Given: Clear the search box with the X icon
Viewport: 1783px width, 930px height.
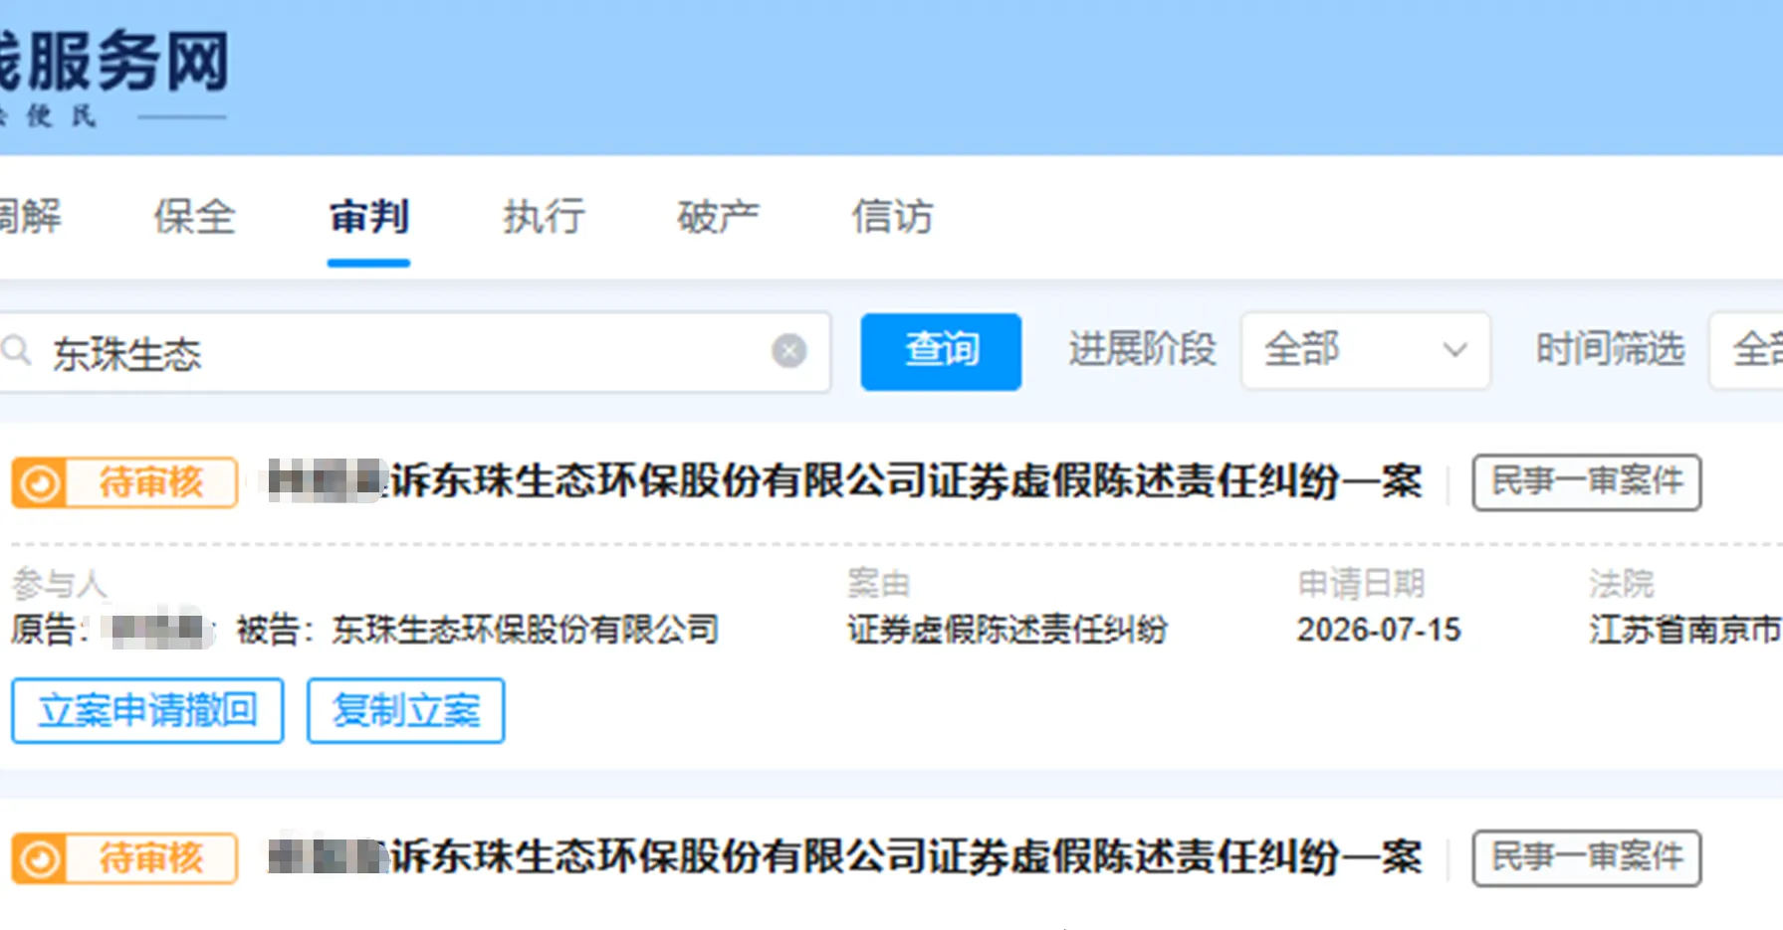Looking at the screenshot, I should point(788,351).
